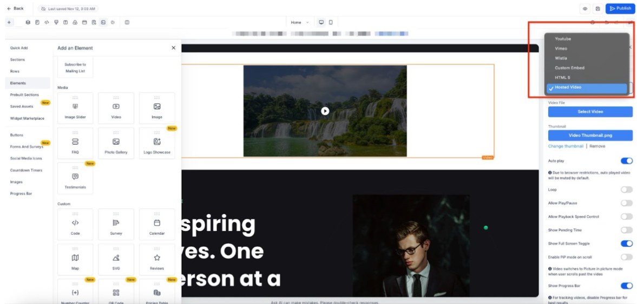Switch to desktop view icon
This screenshot has width=637, height=304.
coord(321,23)
